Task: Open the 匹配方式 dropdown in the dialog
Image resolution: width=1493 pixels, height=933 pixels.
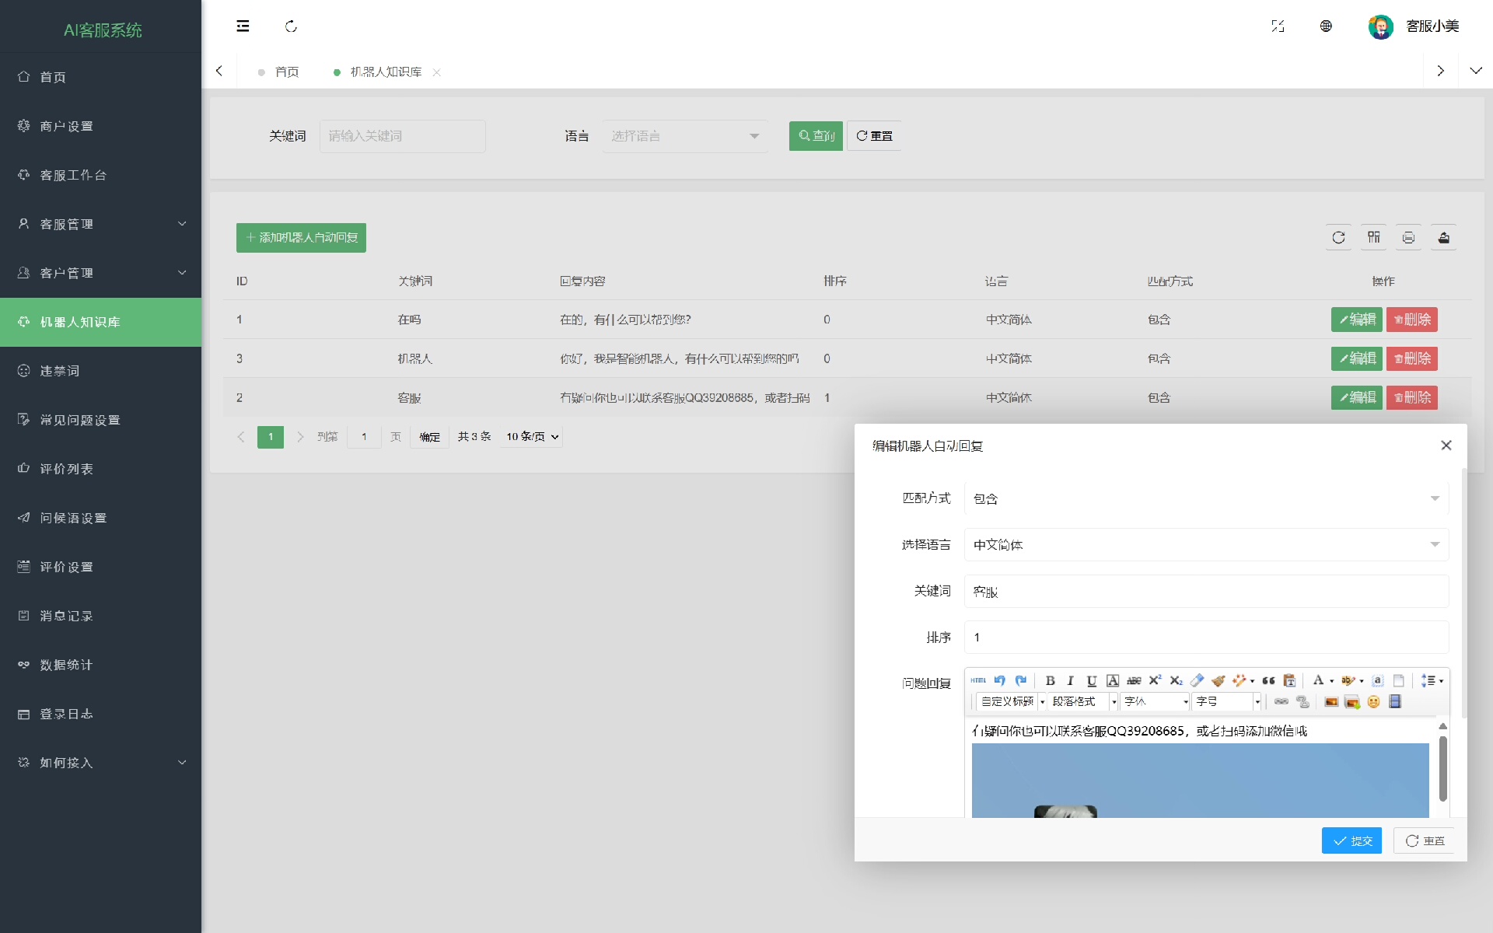Action: pyautogui.click(x=1205, y=498)
